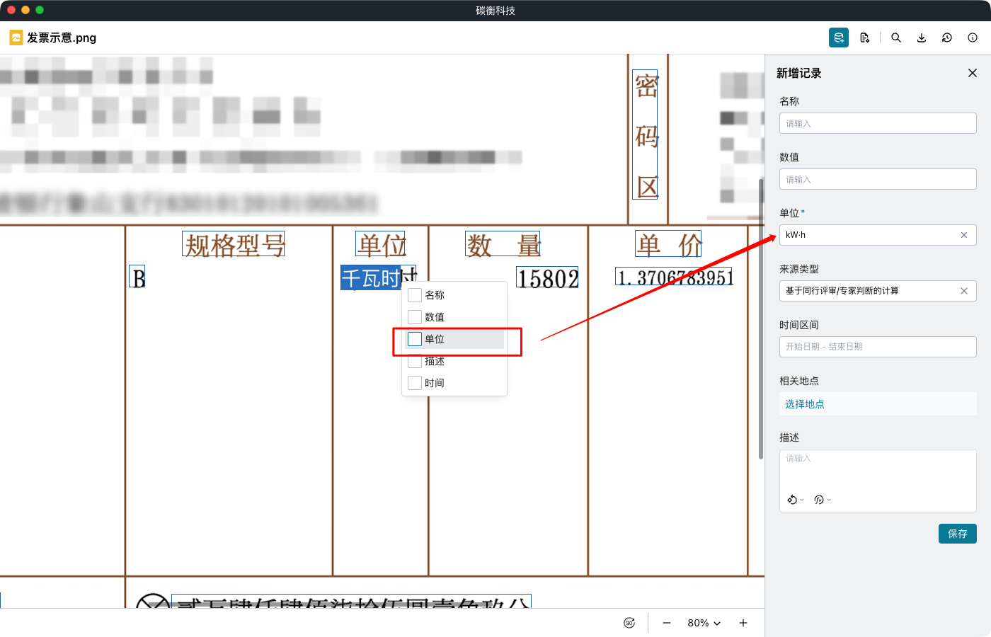This screenshot has width=991, height=637.
Task: Click the download icon for 发票示意.png
Action: point(922,38)
